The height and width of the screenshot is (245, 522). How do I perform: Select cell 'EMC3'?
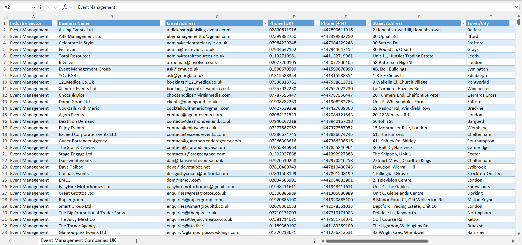pyautogui.click(x=112, y=180)
